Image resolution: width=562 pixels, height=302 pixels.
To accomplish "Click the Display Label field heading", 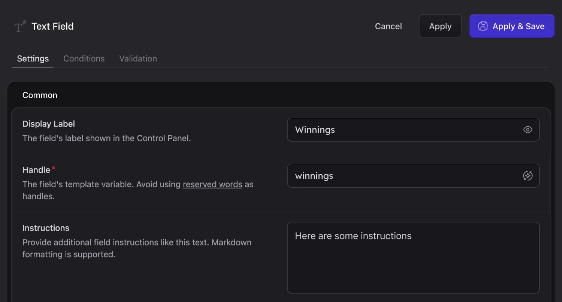I will pyautogui.click(x=49, y=124).
